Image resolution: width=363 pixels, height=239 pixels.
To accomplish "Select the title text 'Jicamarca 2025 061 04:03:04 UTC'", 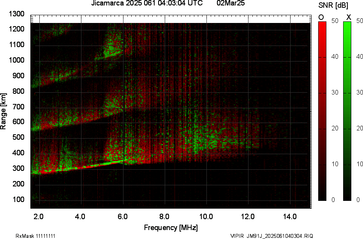I will click(x=147, y=3).
